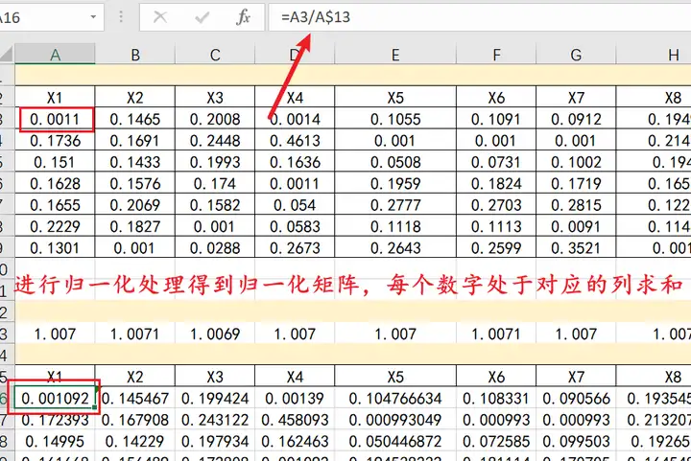Select column A header
This screenshot has height=461, width=691.
coord(55,55)
